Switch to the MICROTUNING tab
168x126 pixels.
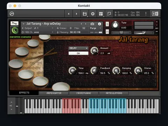click(84, 93)
